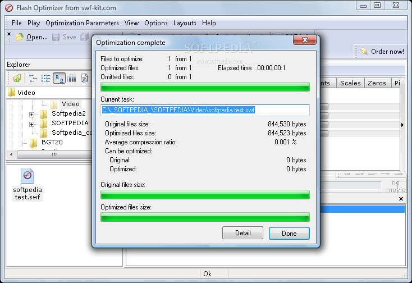Open the Optimization Parameters menu
Image resolution: width=412 pixels, height=283 pixels.
pos(82,23)
